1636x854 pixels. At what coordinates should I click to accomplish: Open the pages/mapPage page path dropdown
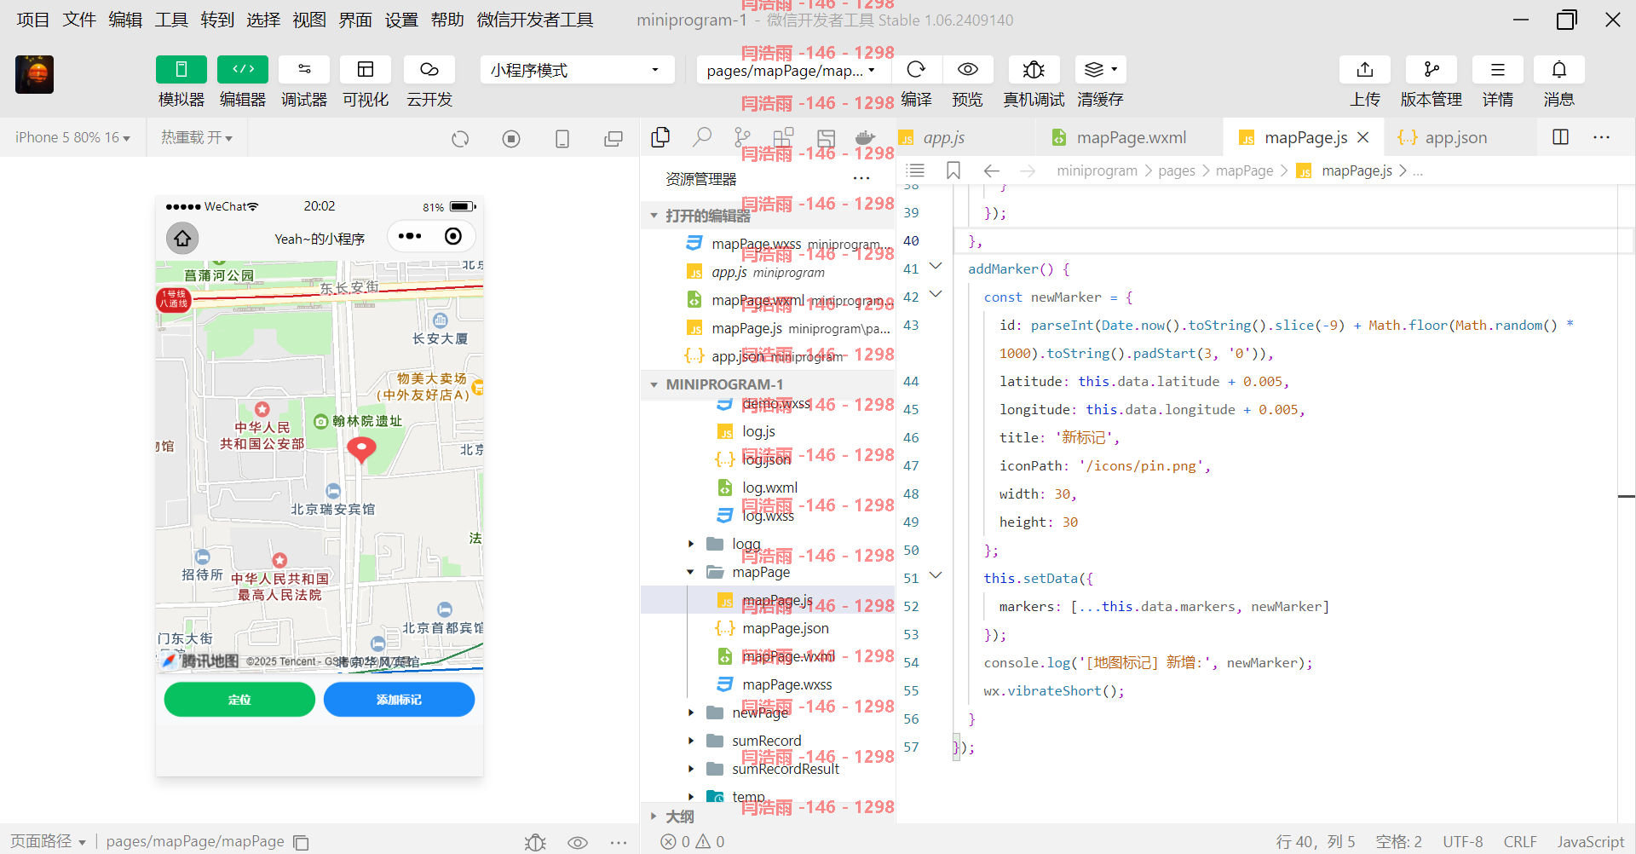click(792, 70)
